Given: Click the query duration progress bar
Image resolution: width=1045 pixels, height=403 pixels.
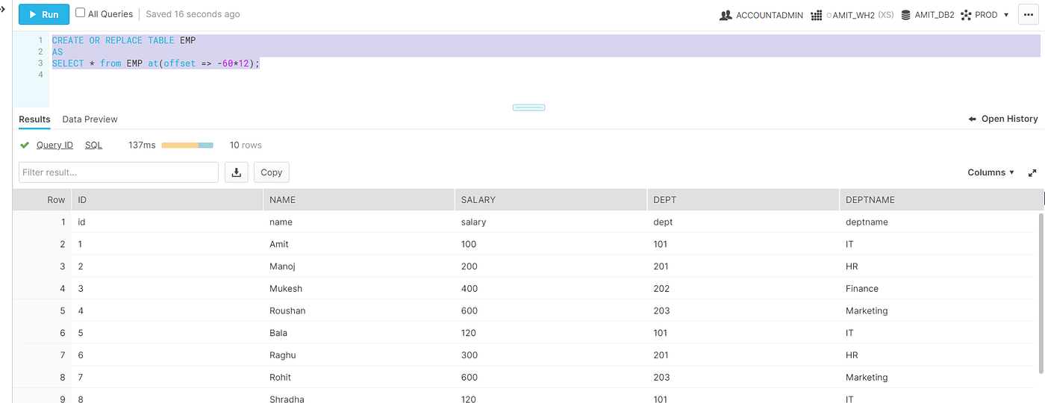Looking at the screenshot, I should pos(187,145).
